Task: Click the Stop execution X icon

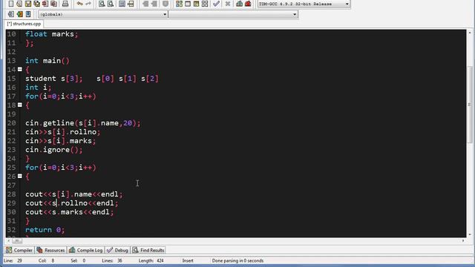Action: click(x=228, y=4)
